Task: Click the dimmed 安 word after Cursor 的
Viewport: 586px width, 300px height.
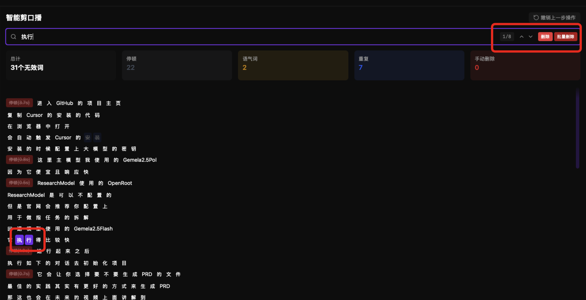Action: point(88,137)
